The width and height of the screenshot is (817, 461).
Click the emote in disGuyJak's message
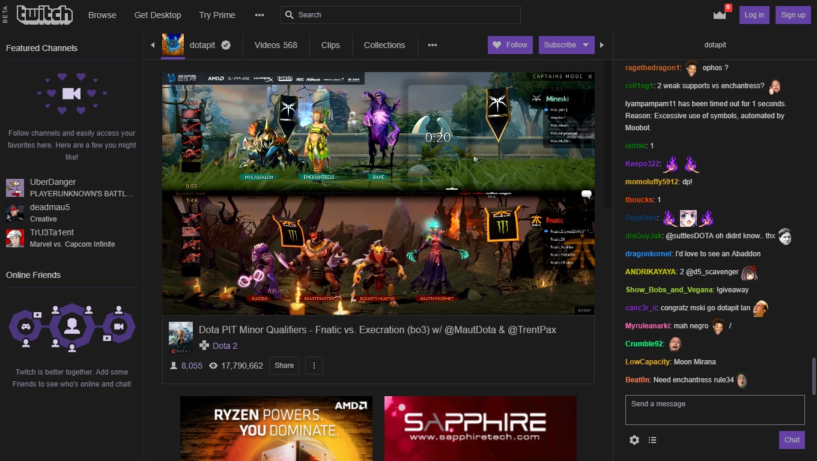pos(785,236)
